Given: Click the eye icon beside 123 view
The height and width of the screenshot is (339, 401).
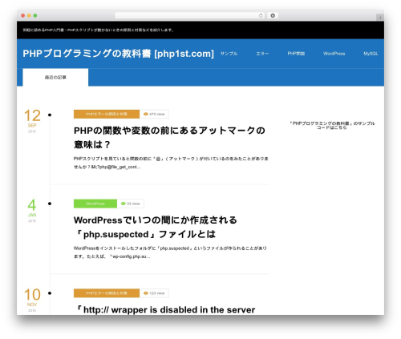Looking at the screenshot, I should coord(146,293).
